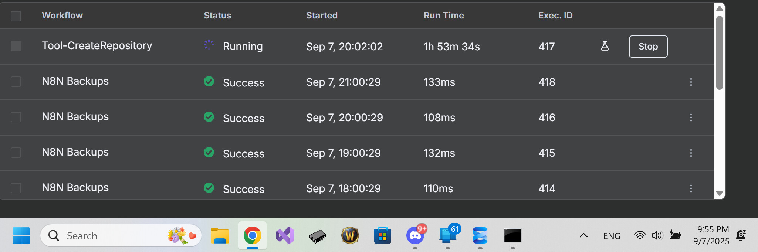Click the Status column header
Screen dimensions: 758x252
pyautogui.click(x=217, y=16)
